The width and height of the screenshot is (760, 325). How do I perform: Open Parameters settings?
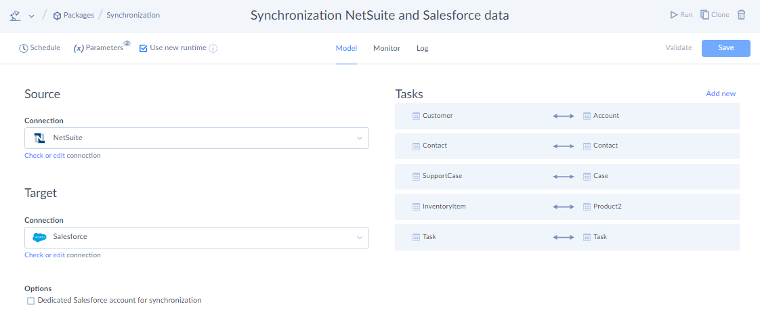click(x=98, y=48)
